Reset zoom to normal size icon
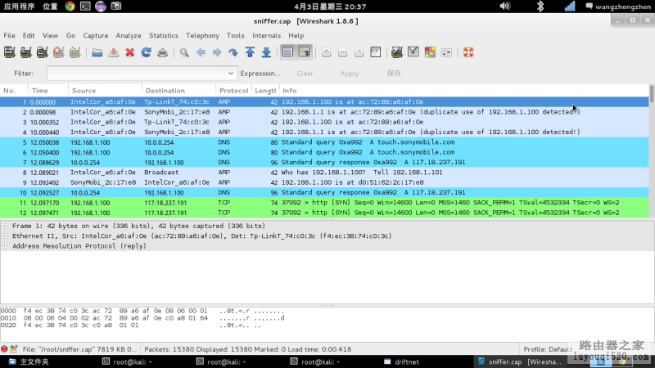The width and height of the screenshot is (655, 368). coord(359,52)
